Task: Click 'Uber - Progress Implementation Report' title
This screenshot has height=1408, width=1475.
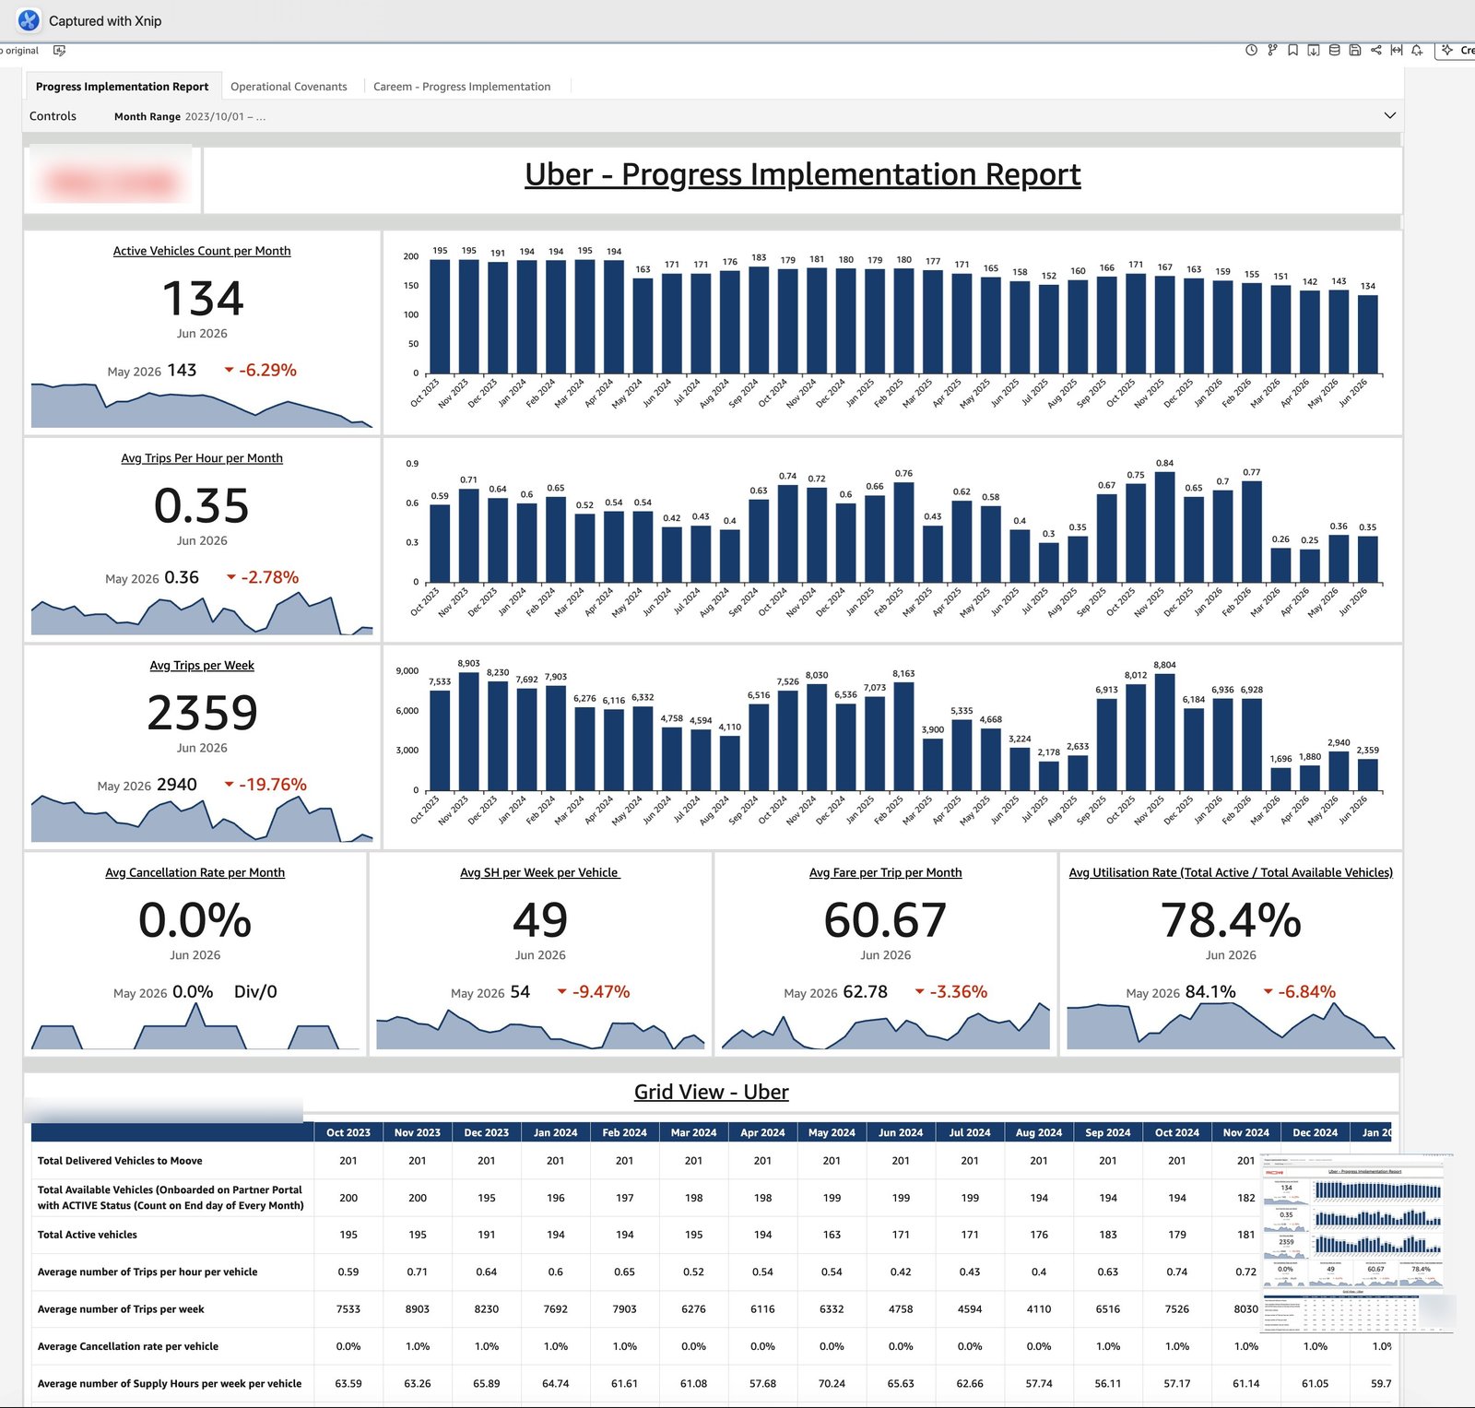Action: [x=802, y=174]
